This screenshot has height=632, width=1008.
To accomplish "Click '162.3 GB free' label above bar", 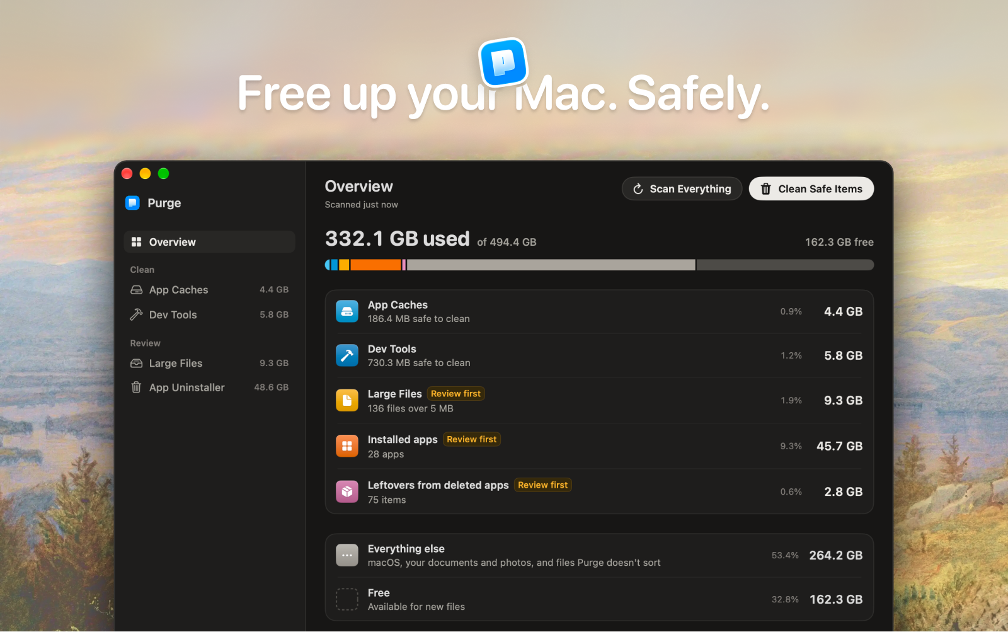I will [x=839, y=242].
